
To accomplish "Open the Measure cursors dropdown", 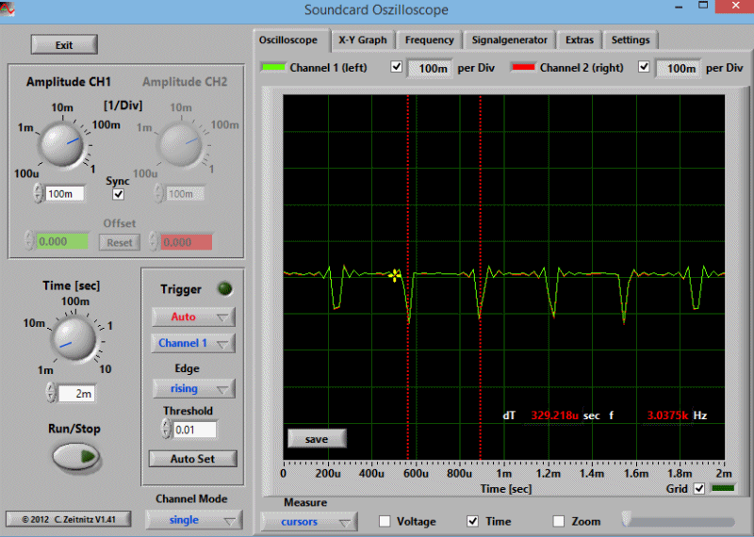I will point(309,522).
